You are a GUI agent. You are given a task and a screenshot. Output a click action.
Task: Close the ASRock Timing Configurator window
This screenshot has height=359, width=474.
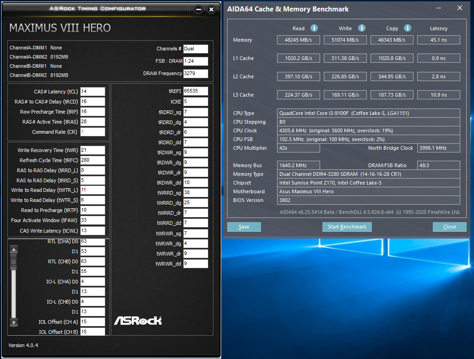click(211, 9)
